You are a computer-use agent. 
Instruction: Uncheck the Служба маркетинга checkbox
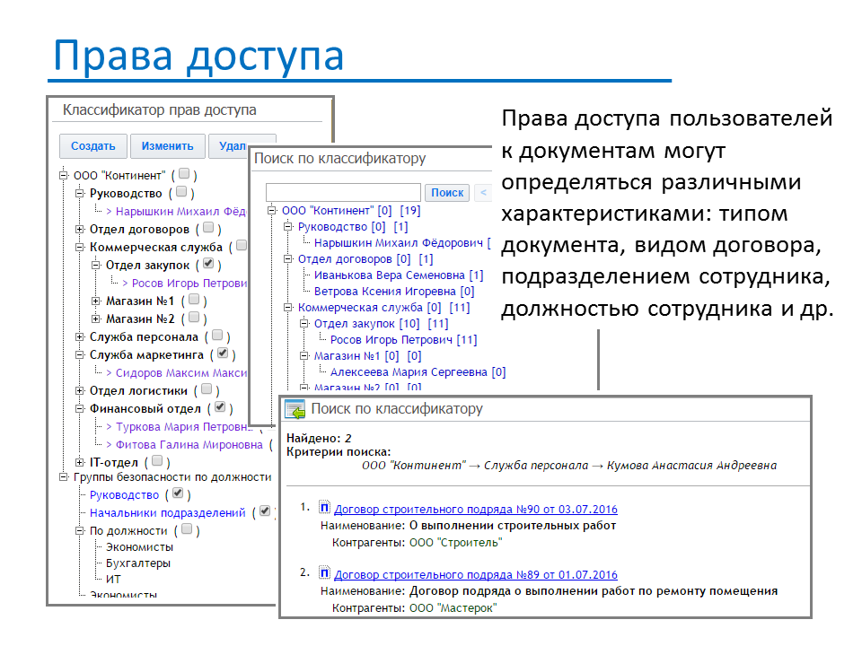(223, 354)
